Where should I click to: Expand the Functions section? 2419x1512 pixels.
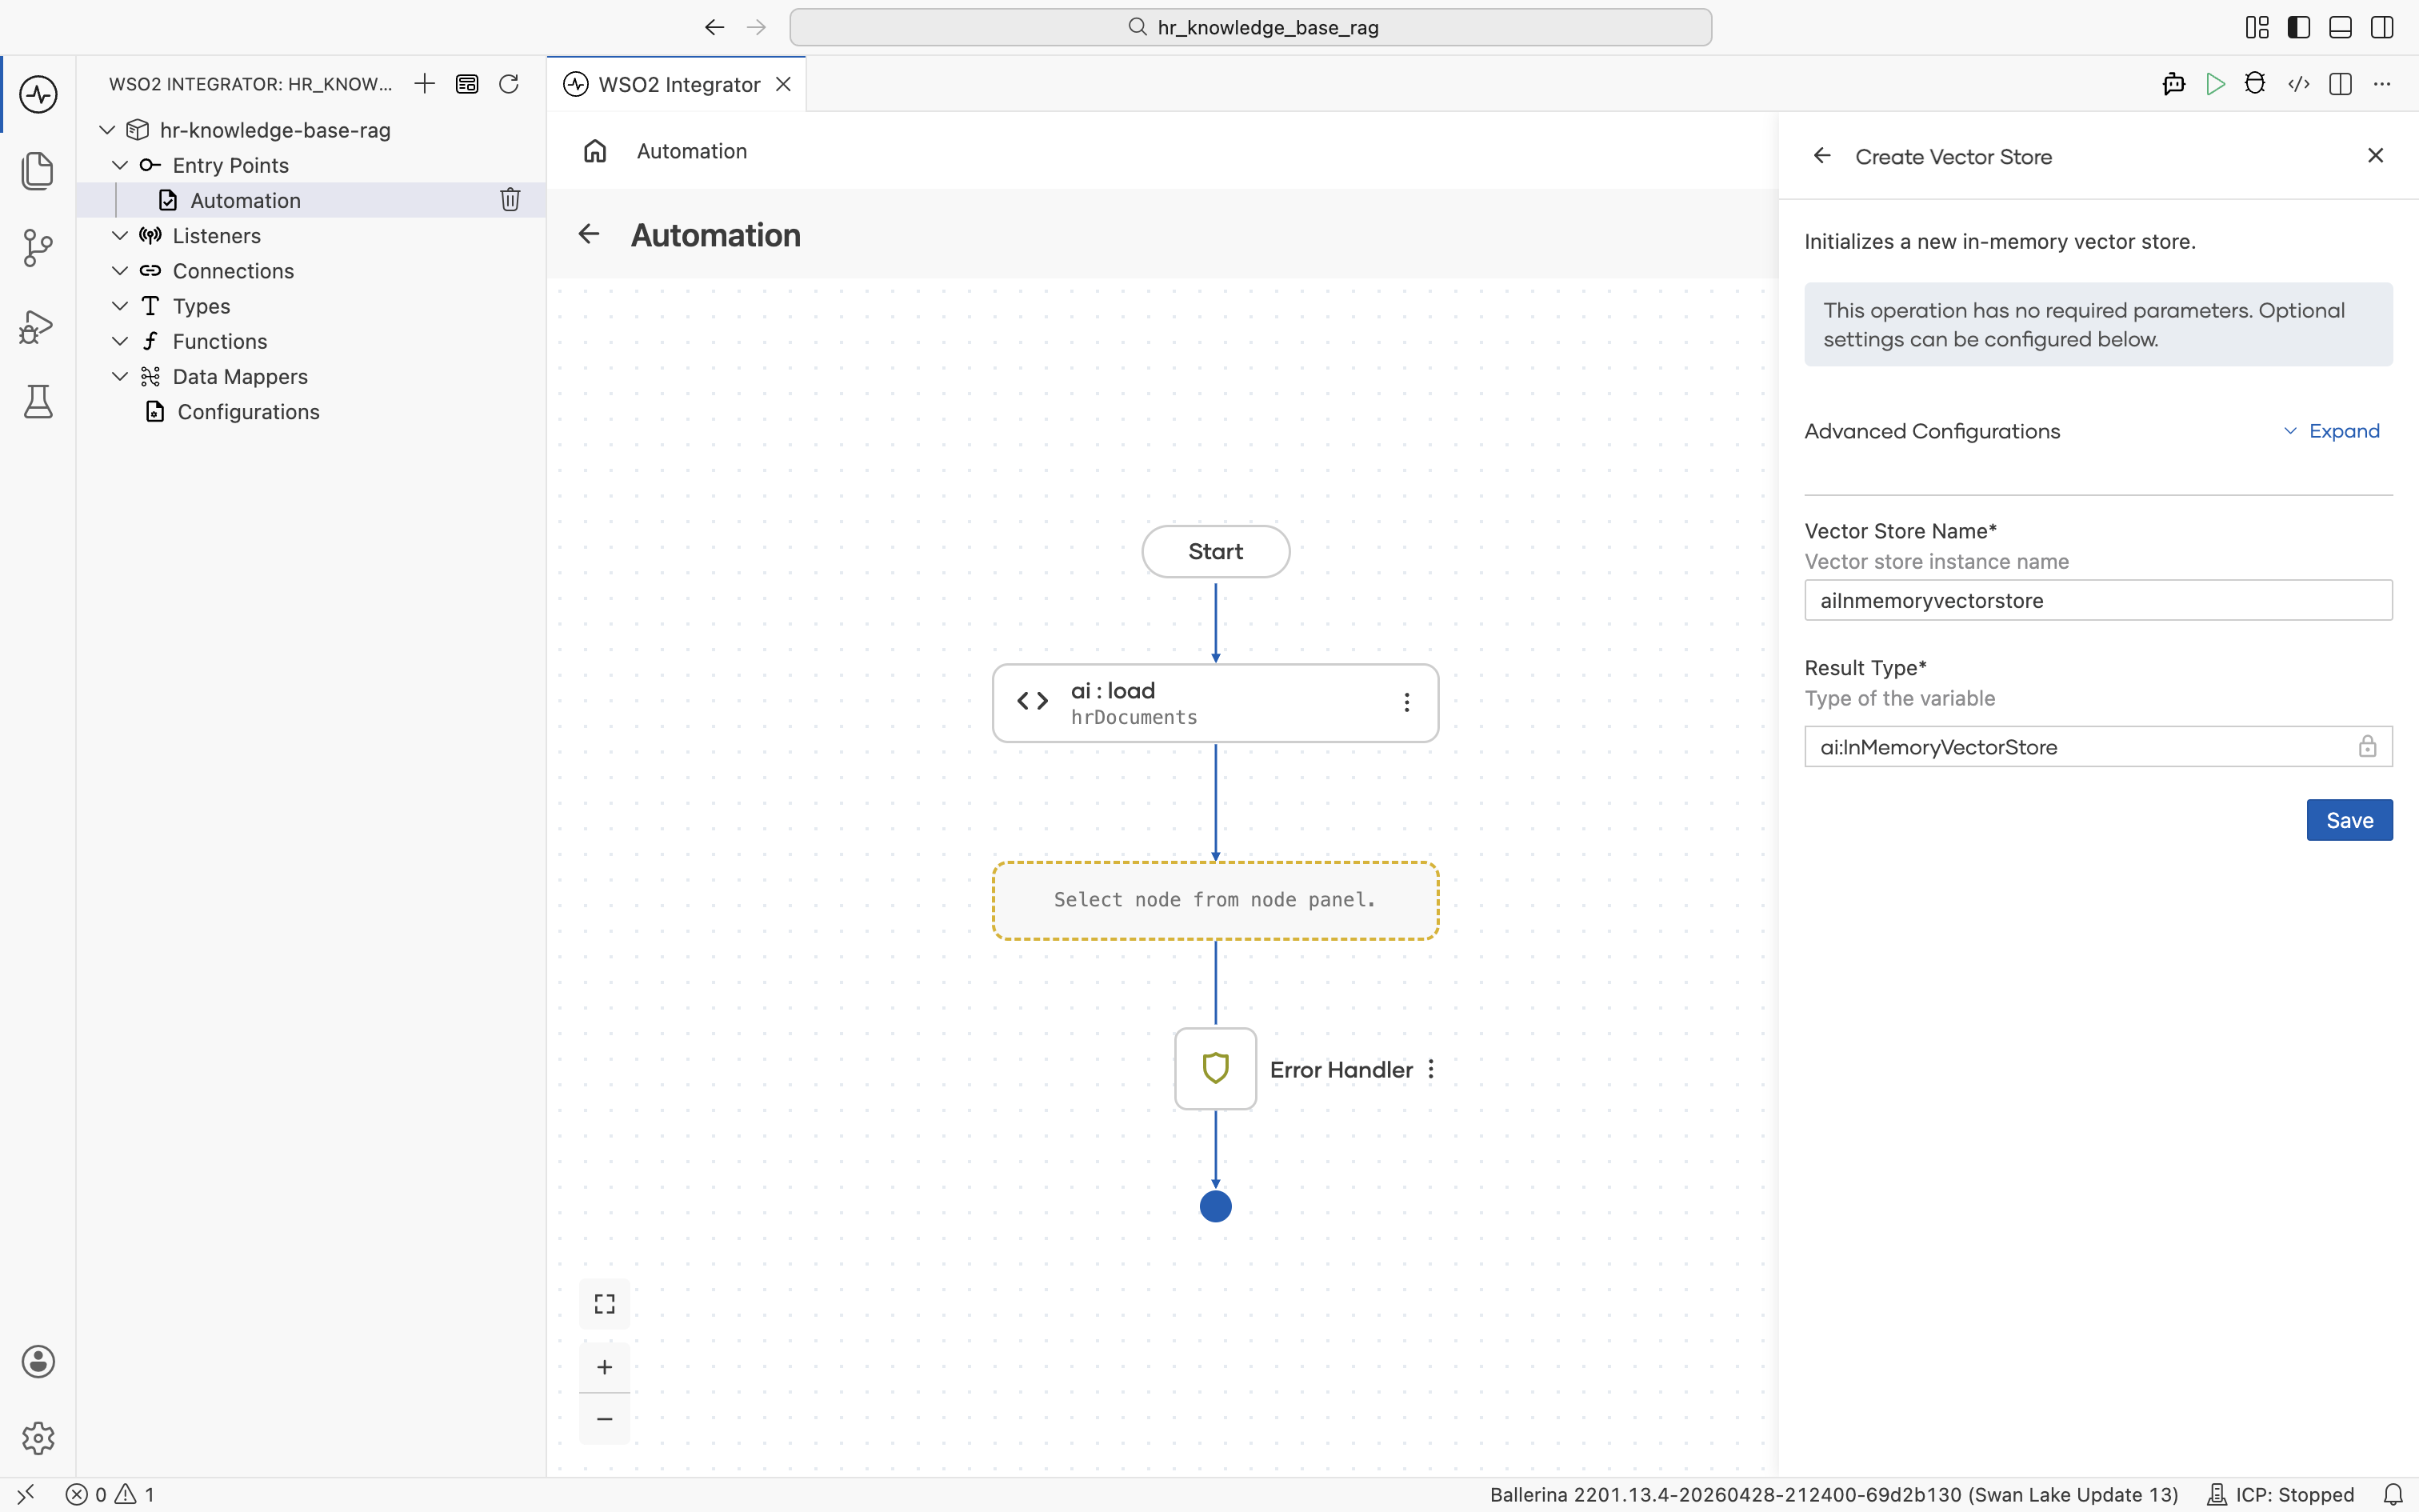120,341
